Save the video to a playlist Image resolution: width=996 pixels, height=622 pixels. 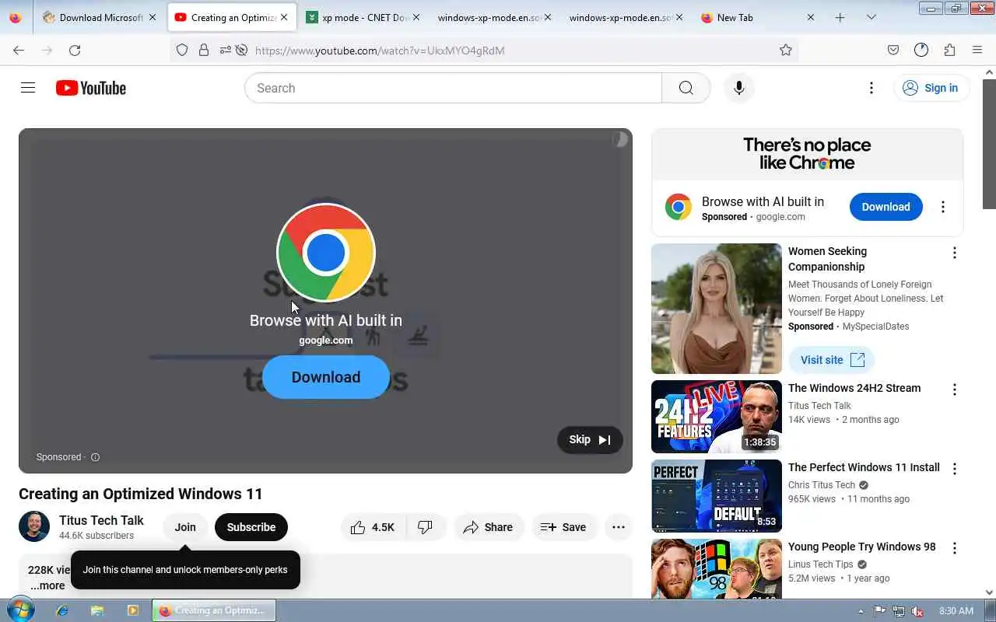[x=563, y=527]
